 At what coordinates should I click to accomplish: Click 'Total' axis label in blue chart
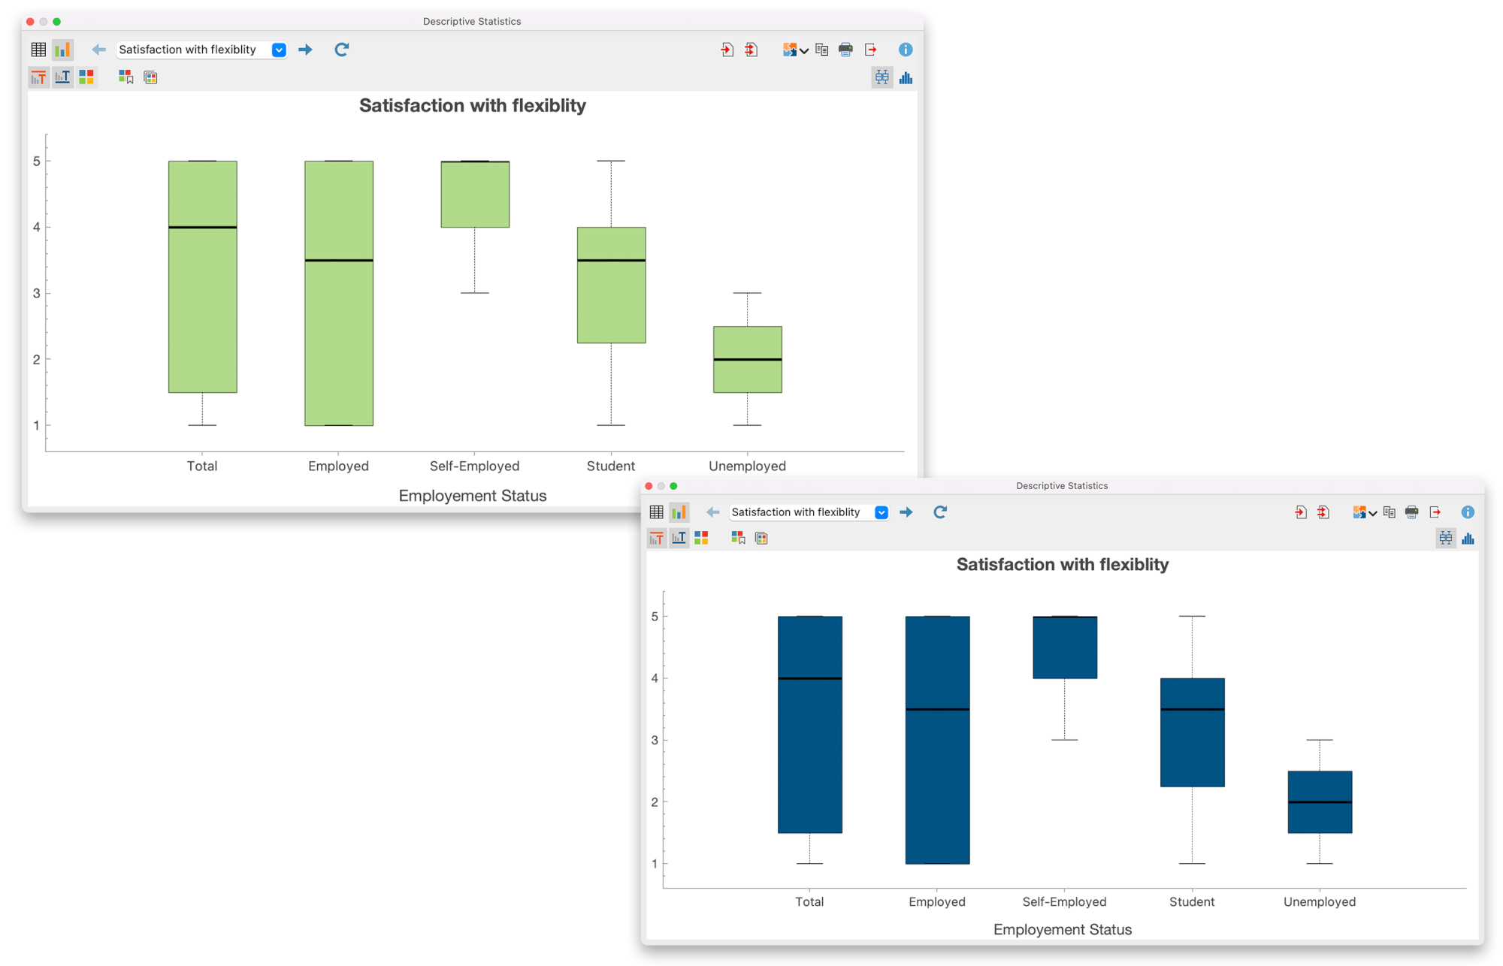(x=809, y=902)
